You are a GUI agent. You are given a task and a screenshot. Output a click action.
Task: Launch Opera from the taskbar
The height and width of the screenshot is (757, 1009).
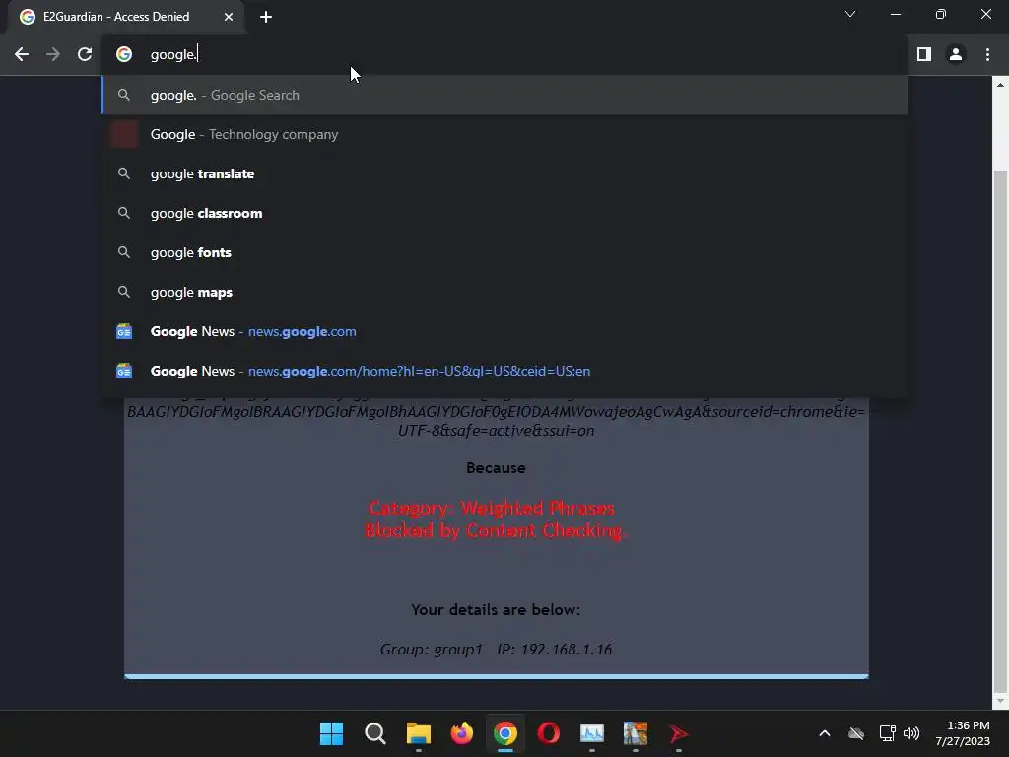pyautogui.click(x=549, y=733)
